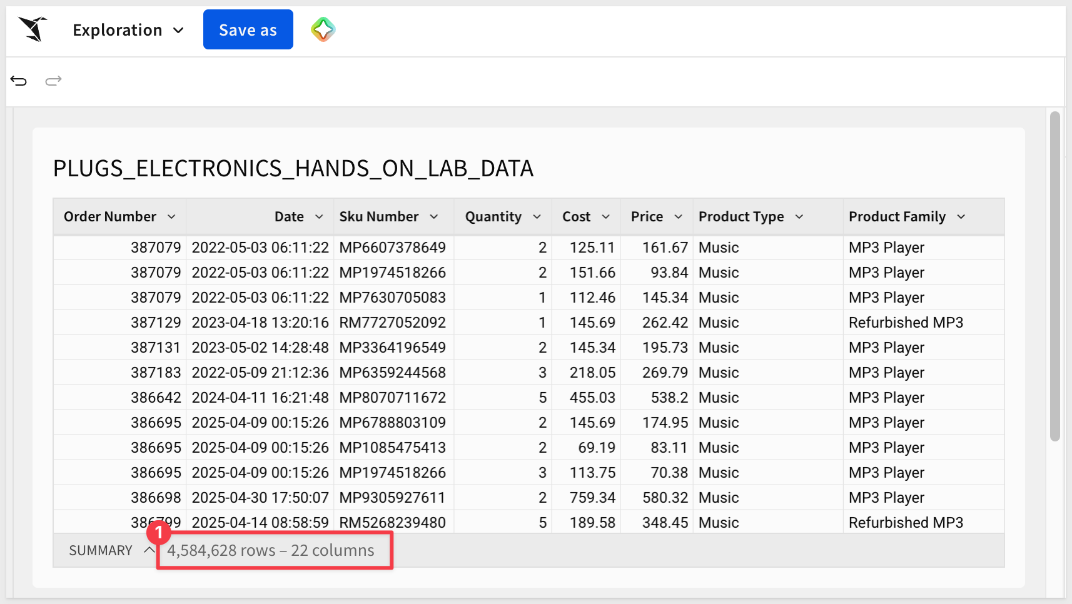1072x604 pixels.
Task: Open Product Type column dropdown arrow
Action: (799, 216)
